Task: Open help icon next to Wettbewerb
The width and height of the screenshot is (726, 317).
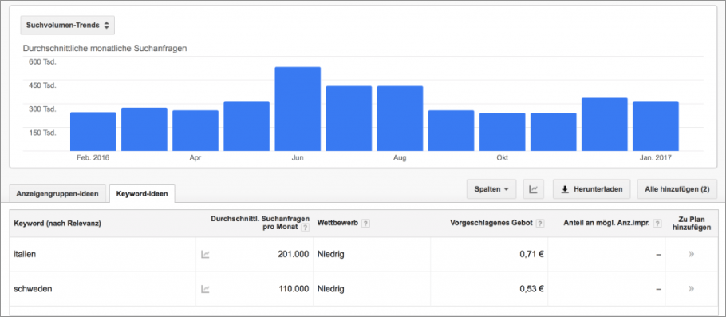Action: [365, 224]
